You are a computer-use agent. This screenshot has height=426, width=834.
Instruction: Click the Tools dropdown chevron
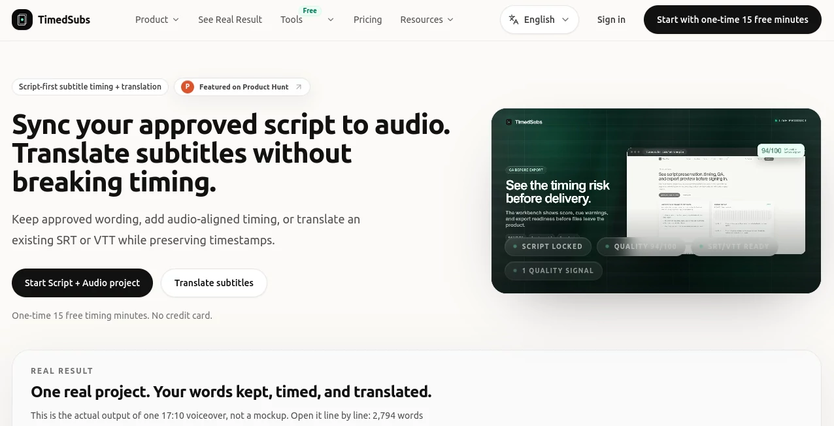[331, 20]
